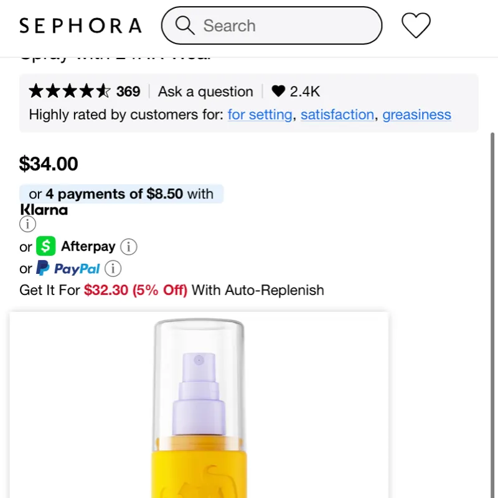Open the 'satisfaction' rating link
The image size is (498, 498).
pyautogui.click(x=337, y=115)
